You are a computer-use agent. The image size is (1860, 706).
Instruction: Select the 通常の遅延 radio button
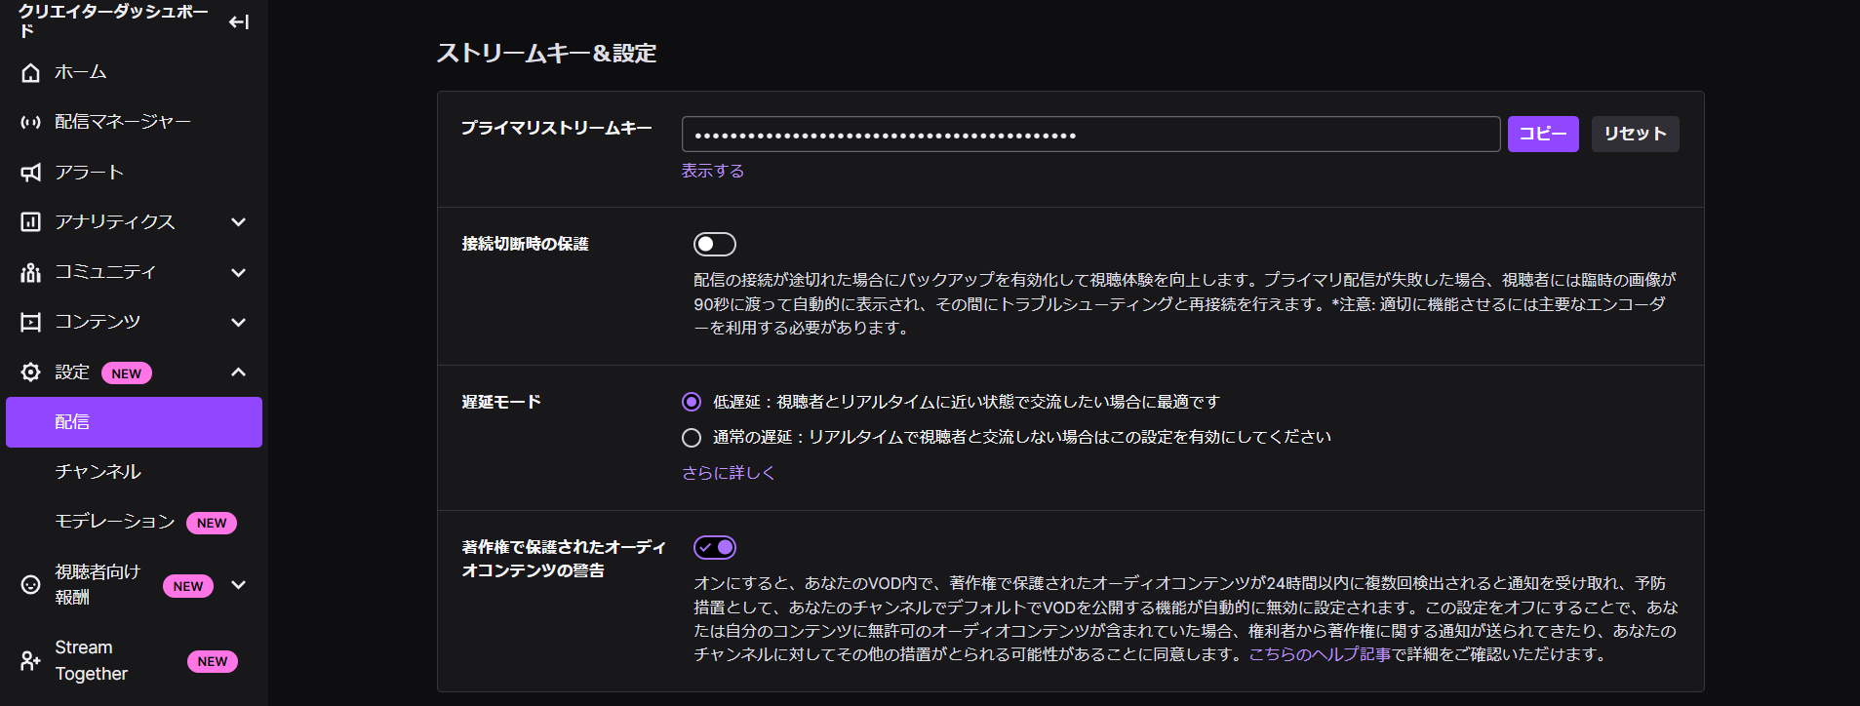click(x=692, y=438)
